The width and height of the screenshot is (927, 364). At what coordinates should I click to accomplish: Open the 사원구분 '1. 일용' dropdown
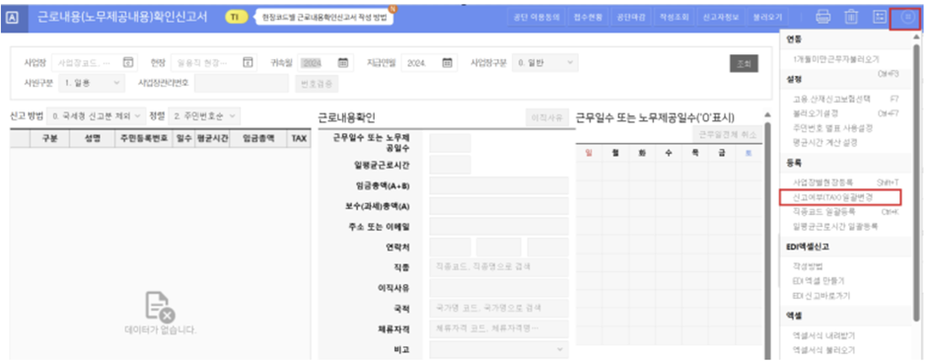click(92, 83)
